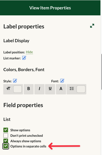Click the font size icon
The image size is (102, 155).
click(x=8, y=89)
